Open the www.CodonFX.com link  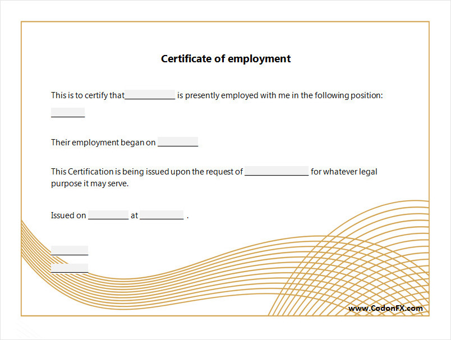(385, 308)
